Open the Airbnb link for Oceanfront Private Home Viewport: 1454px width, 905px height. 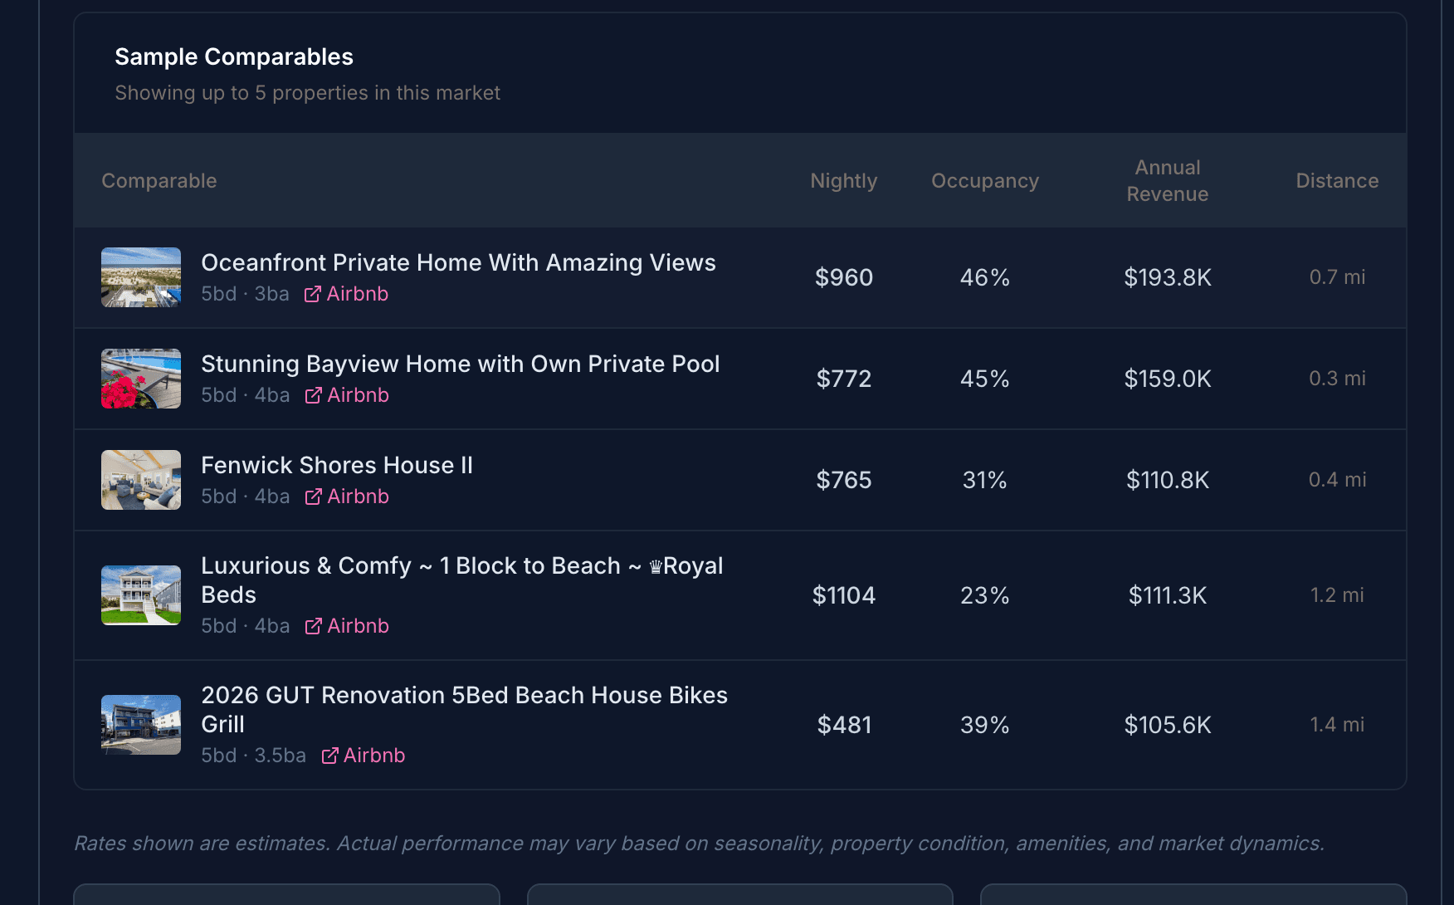click(357, 293)
